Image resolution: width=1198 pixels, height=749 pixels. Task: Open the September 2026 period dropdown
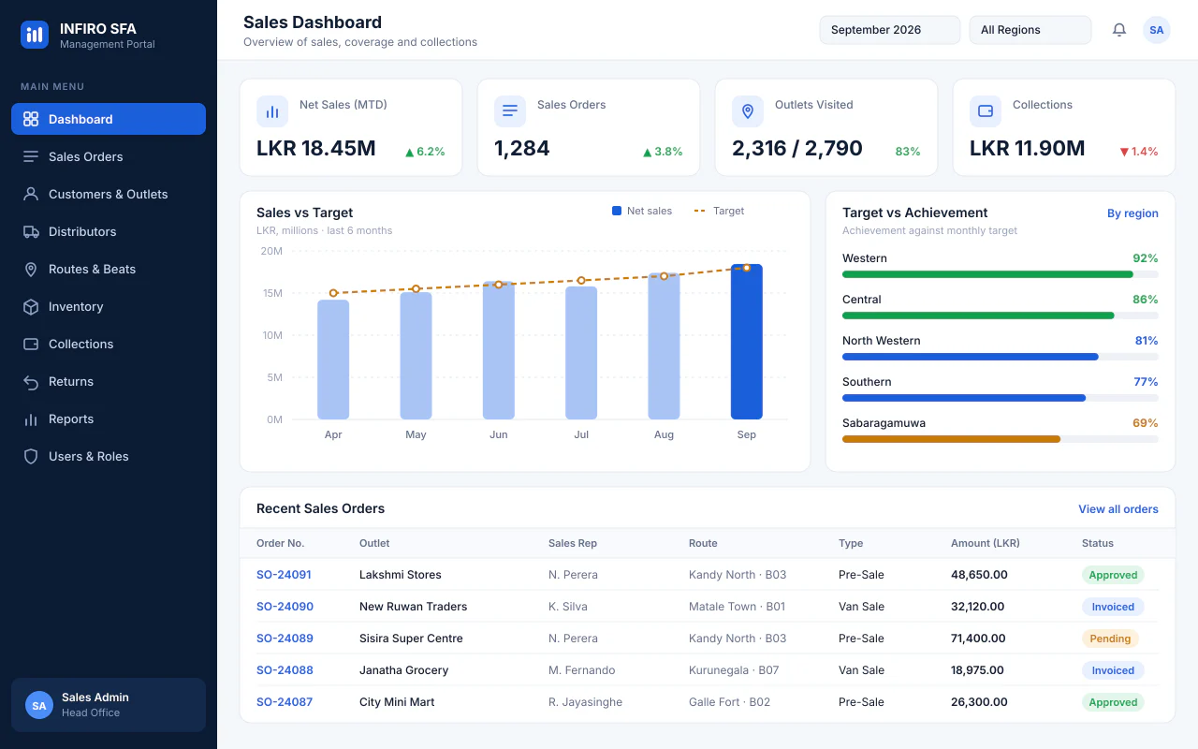click(890, 30)
